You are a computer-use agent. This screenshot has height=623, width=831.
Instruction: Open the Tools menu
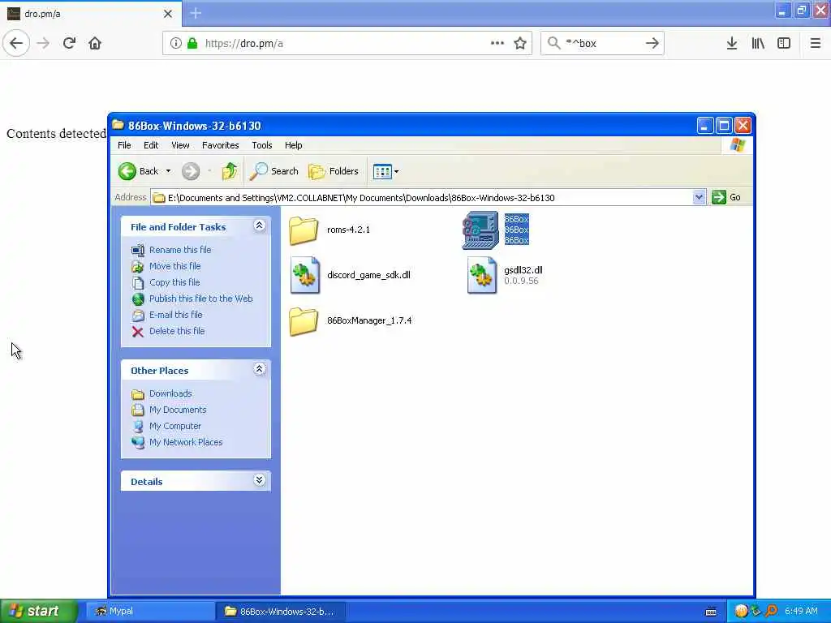pyautogui.click(x=262, y=145)
